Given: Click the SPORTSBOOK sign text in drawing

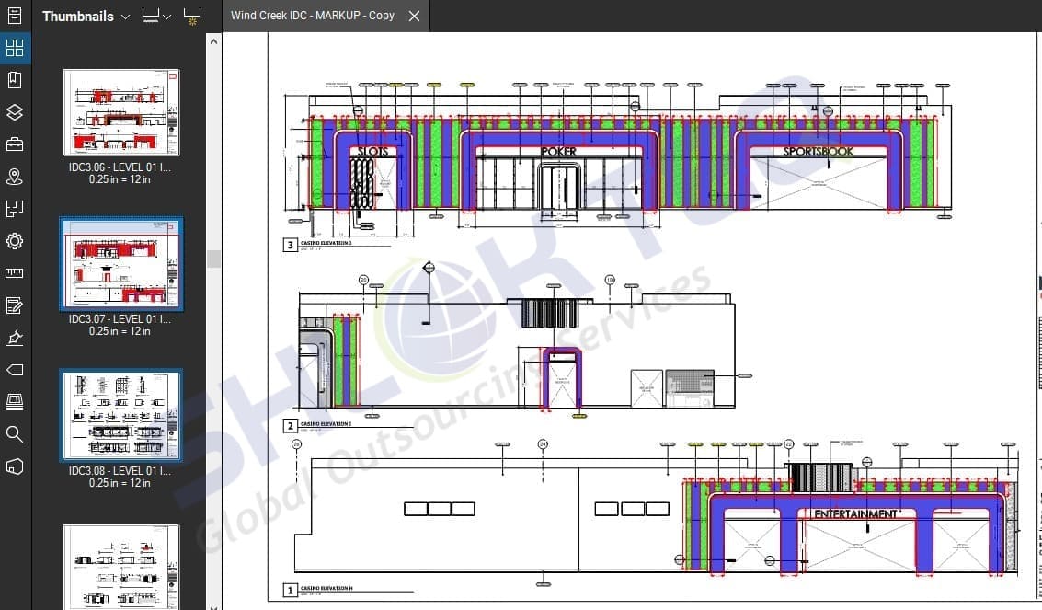Looking at the screenshot, I should [x=818, y=152].
